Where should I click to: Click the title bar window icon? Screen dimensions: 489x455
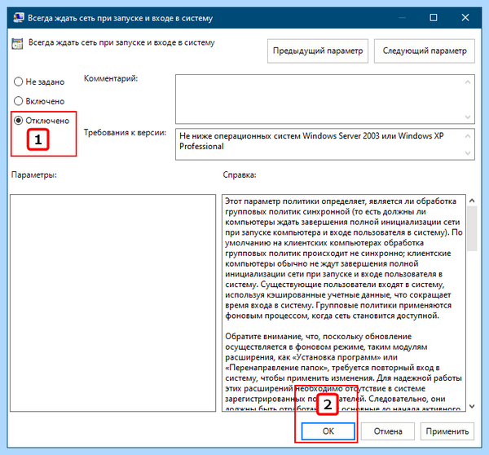19,18
